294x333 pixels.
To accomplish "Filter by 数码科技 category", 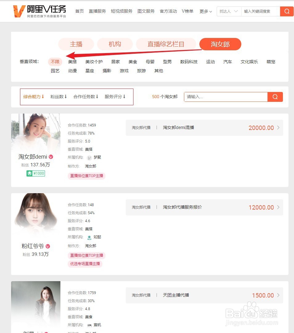I will [x=189, y=62].
